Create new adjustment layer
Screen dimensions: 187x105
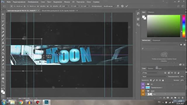coord(172,98)
